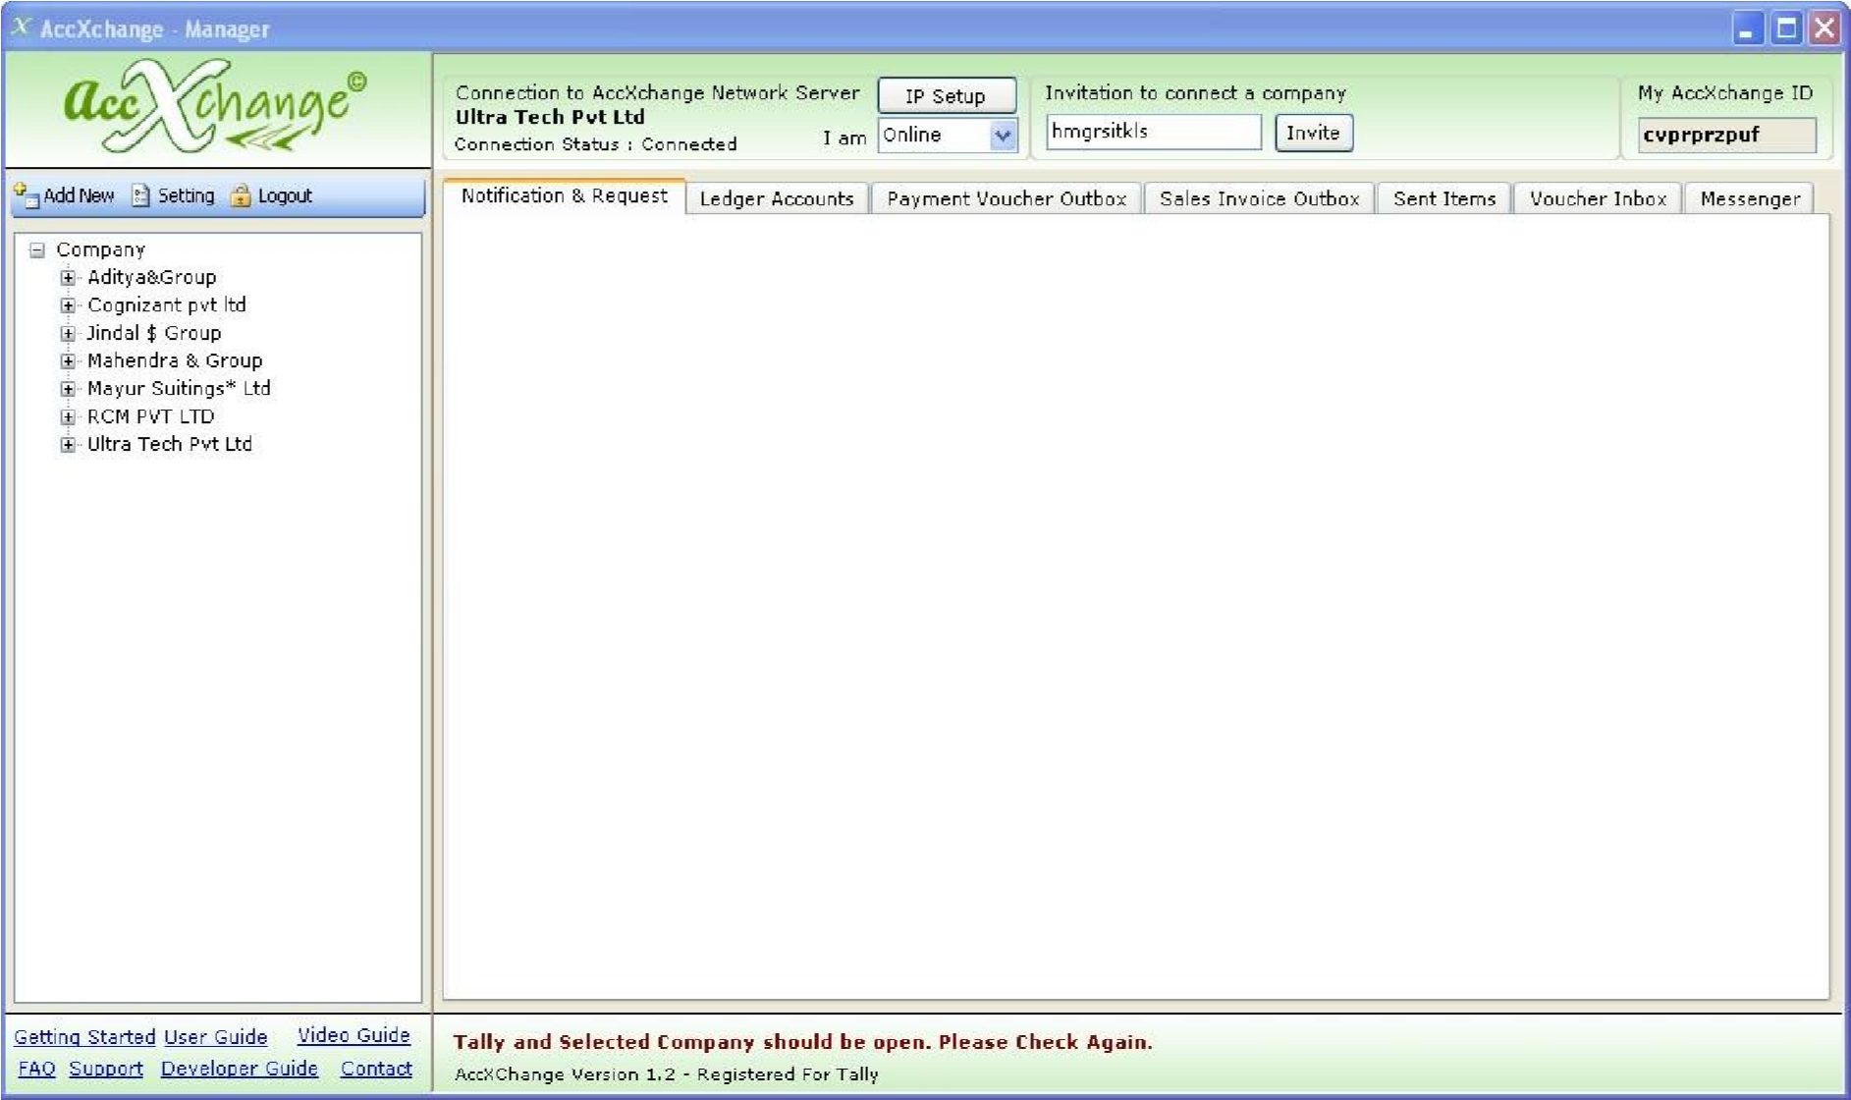Click the Tally company open warning message
1851x1100 pixels.
pos(802,1042)
